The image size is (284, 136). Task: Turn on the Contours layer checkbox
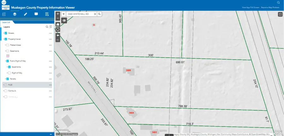pos(6,91)
